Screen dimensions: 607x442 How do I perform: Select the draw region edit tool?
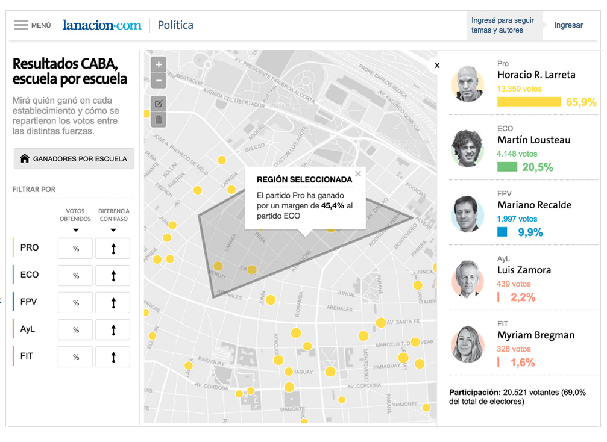coord(159,104)
